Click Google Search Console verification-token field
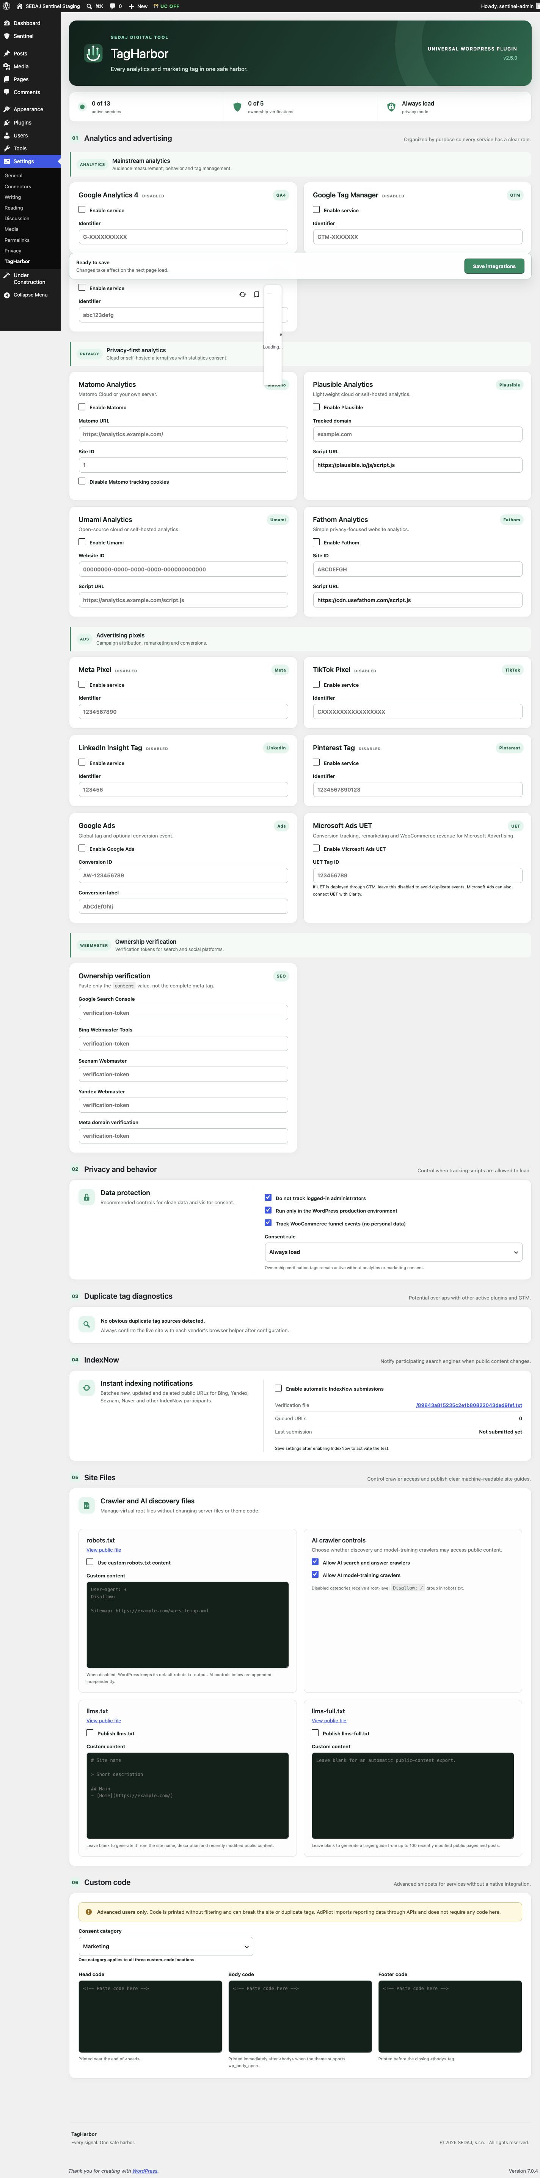The height and width of the screenshot is (2178, 540). click(x=184, y=1013)
